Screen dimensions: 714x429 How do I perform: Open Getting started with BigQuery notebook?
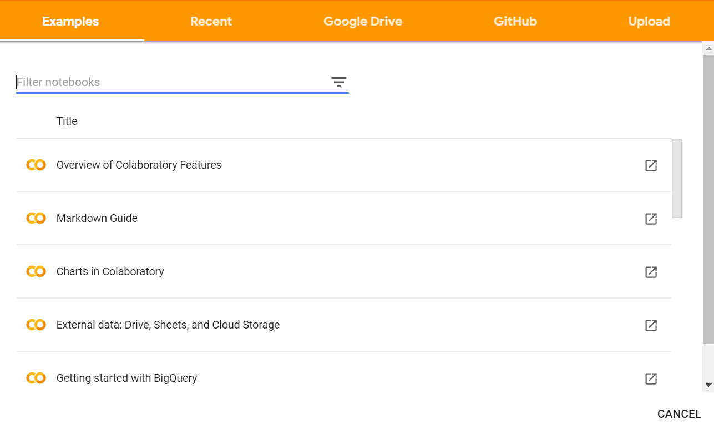[127, 378]
